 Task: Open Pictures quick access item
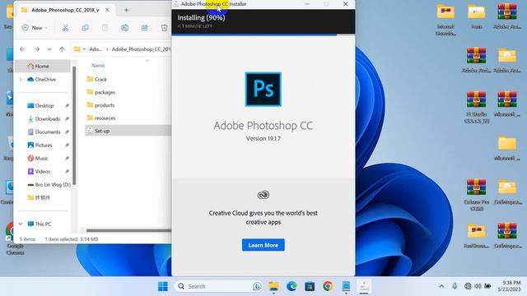click(x=44, y=145)
